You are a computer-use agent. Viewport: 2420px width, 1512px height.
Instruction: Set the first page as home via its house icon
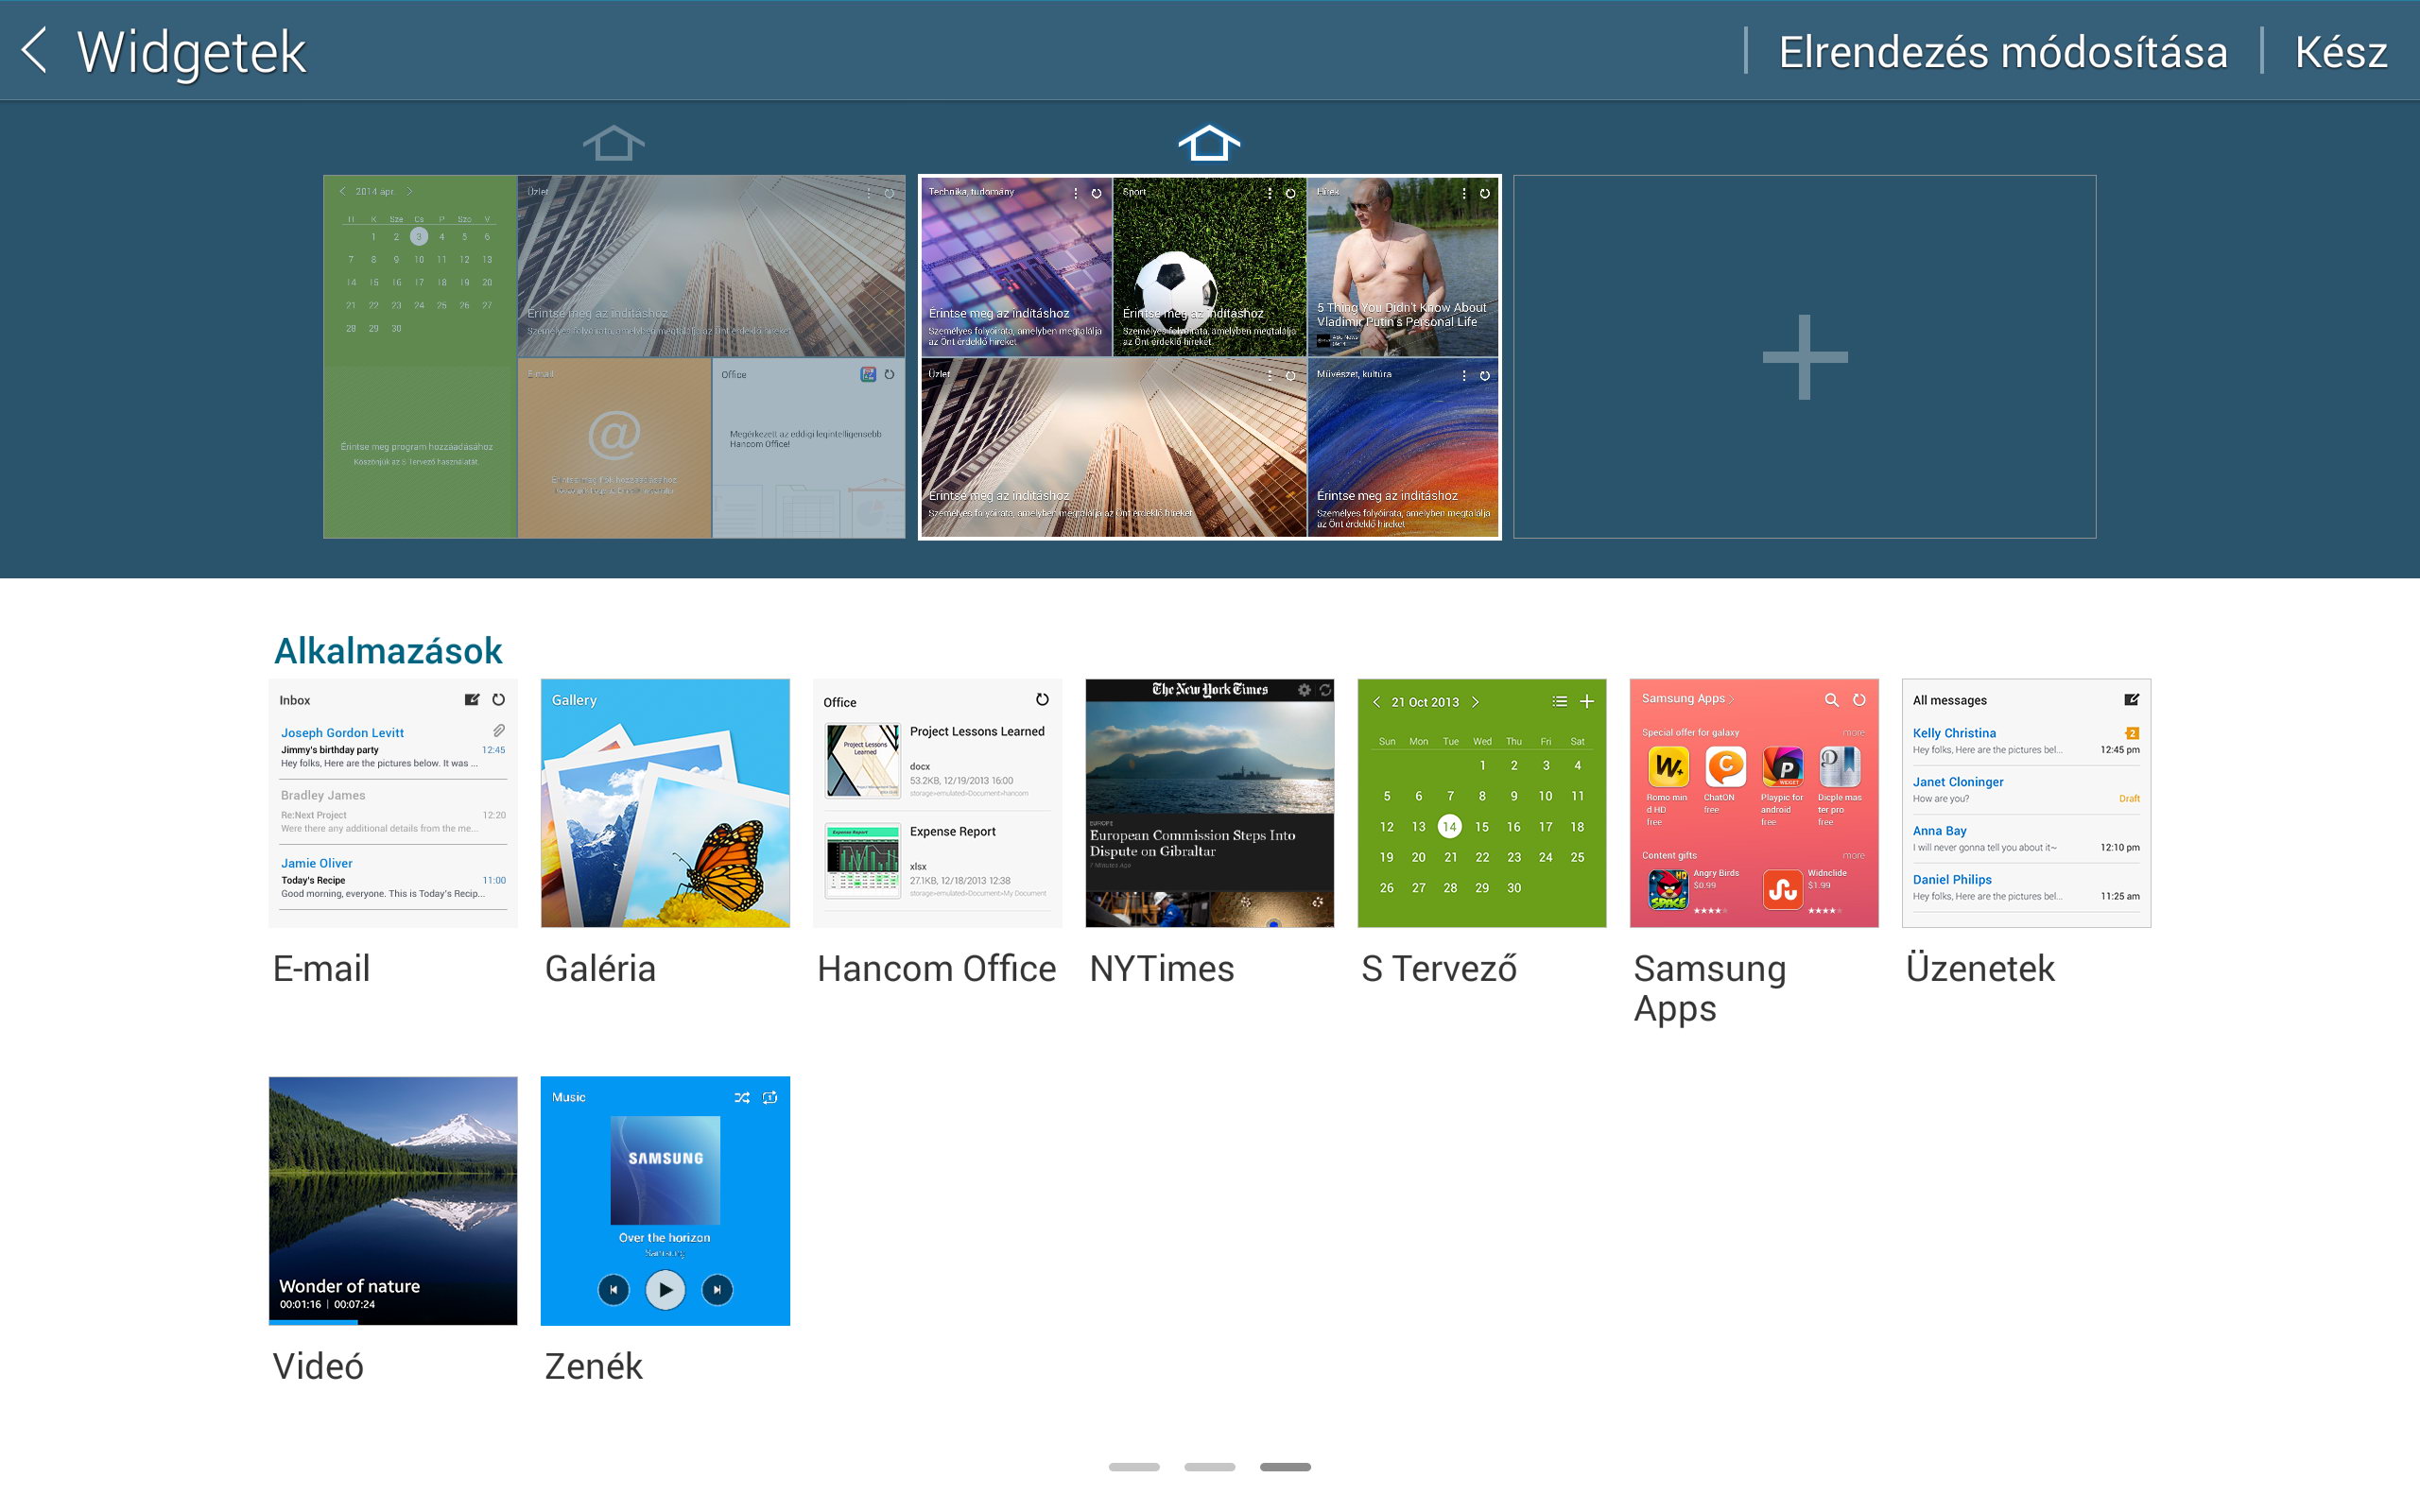coord(613,143)
